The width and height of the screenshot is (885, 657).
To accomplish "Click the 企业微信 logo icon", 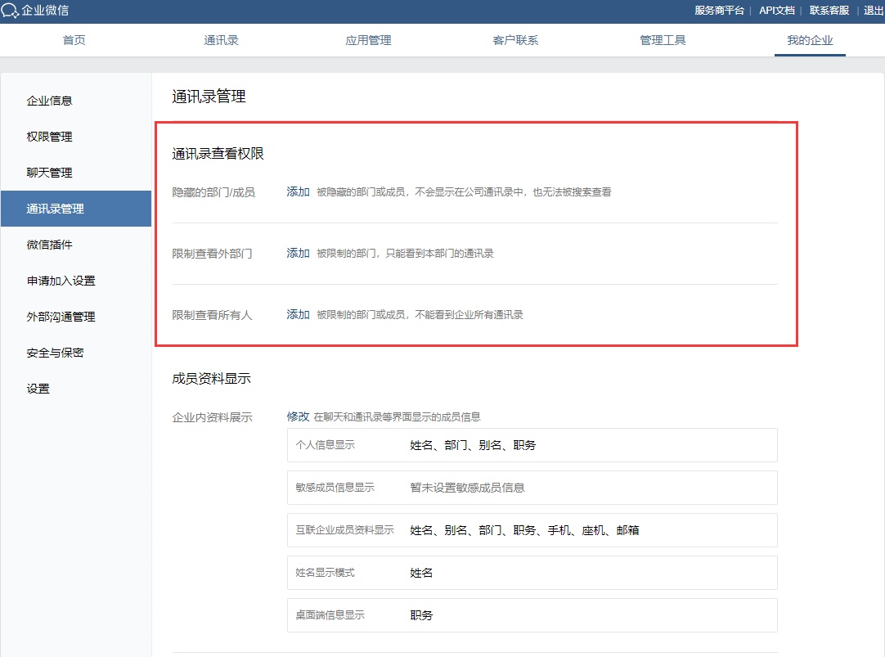I will (x=11, y=11).
